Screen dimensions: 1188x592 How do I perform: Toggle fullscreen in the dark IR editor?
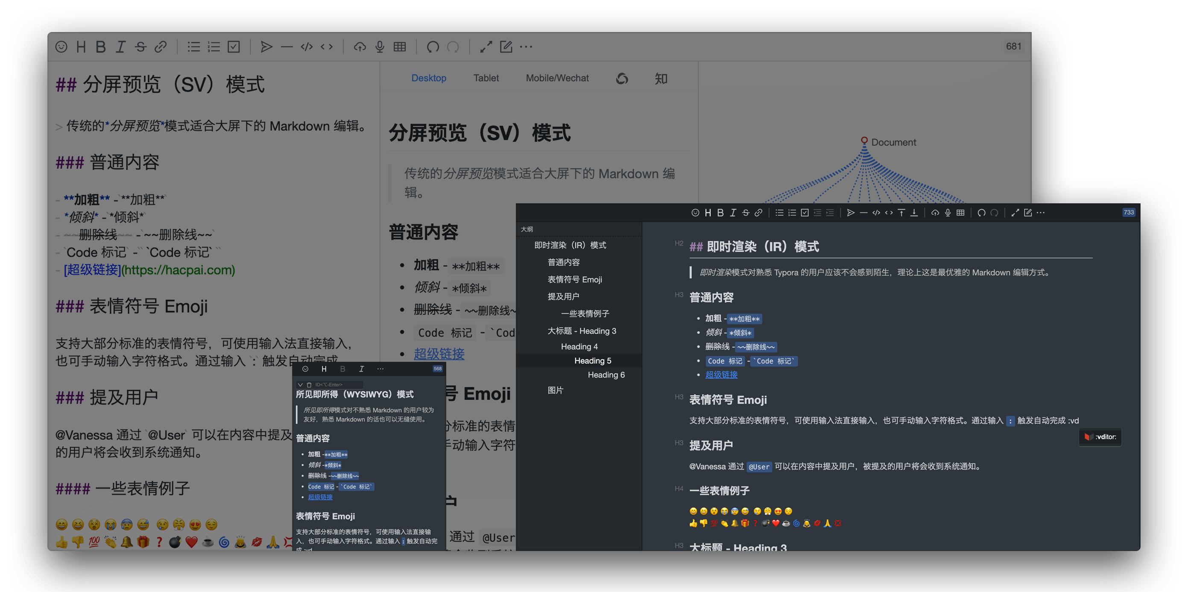tap(1015, 213)
